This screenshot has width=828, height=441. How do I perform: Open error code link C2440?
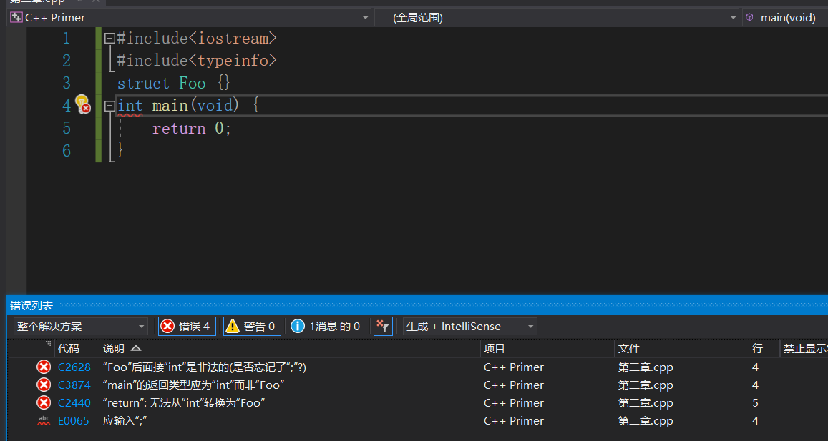coord(74,403)
